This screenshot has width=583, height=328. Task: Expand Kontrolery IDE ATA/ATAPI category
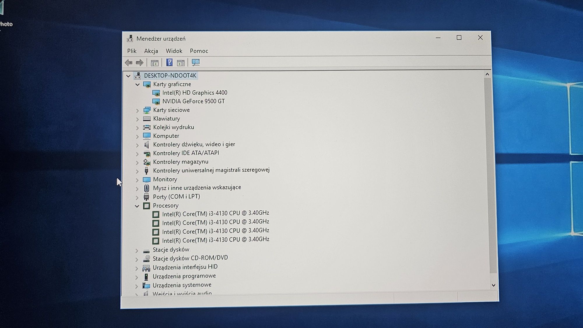137,154
